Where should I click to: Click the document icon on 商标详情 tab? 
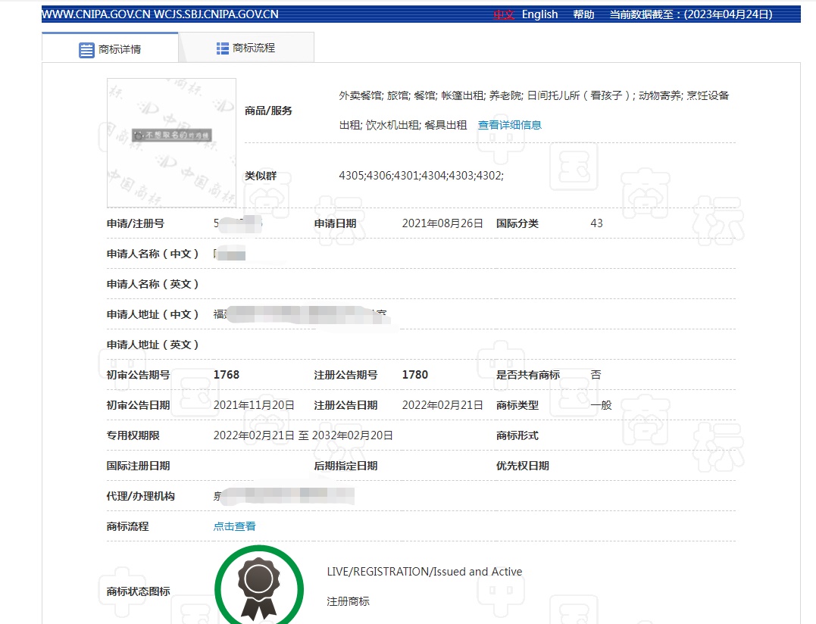point(86,48)
